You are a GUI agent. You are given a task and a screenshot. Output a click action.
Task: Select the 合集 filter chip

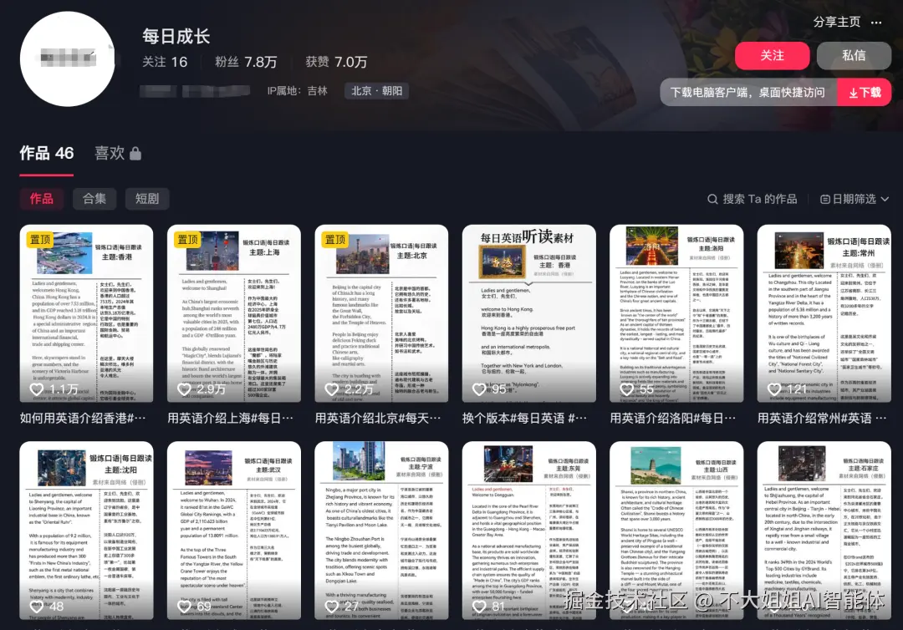tap(94, 199)
